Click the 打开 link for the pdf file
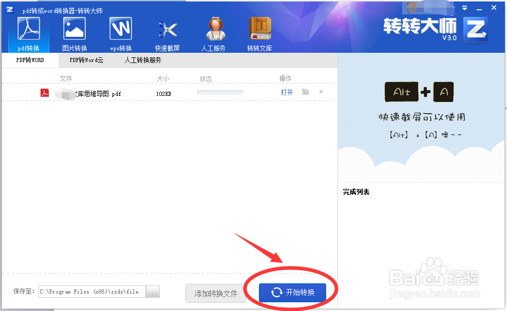 click(x=287, y=92)
